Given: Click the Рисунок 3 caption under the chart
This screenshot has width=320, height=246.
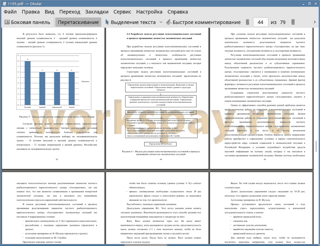Looking at the screenshot, I should click(57, 117).
